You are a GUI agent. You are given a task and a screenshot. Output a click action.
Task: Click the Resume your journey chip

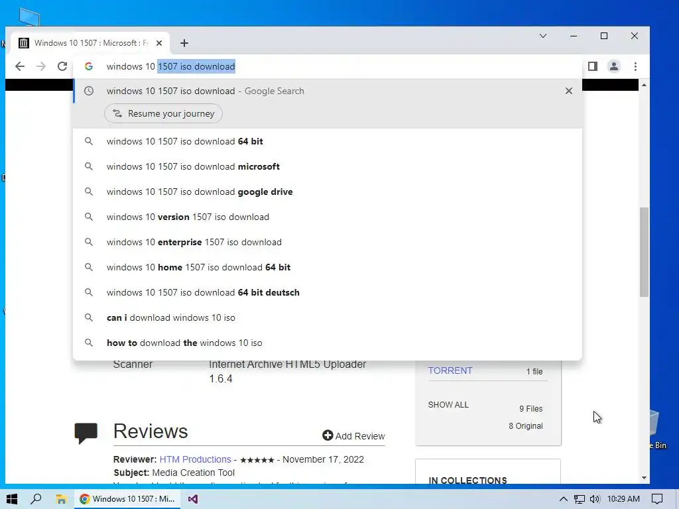pos(163,113)
